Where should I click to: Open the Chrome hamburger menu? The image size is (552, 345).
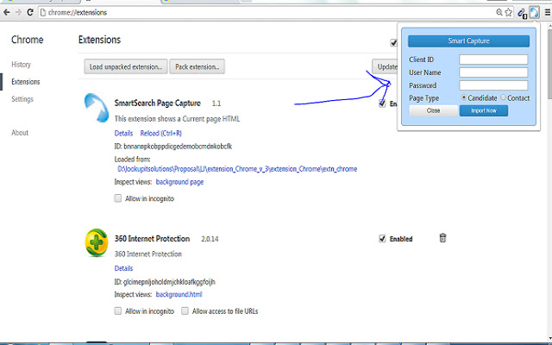pos(548,13)
